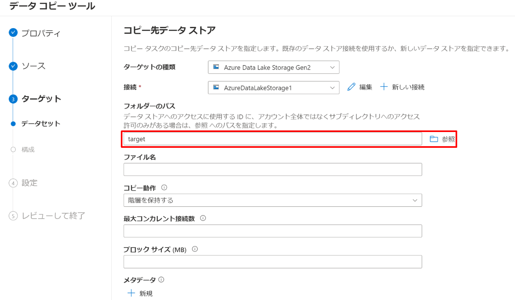Click chevron arrow of 接続 combo box
515x300 pixels.
point(332,88)
